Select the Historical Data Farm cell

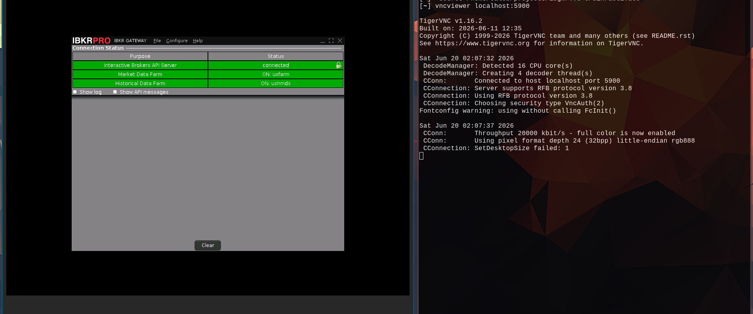[140, 84]
